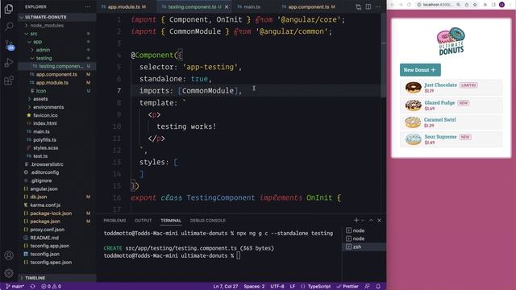
Task: Expand the Timeline section
Action: pos(57,278)
